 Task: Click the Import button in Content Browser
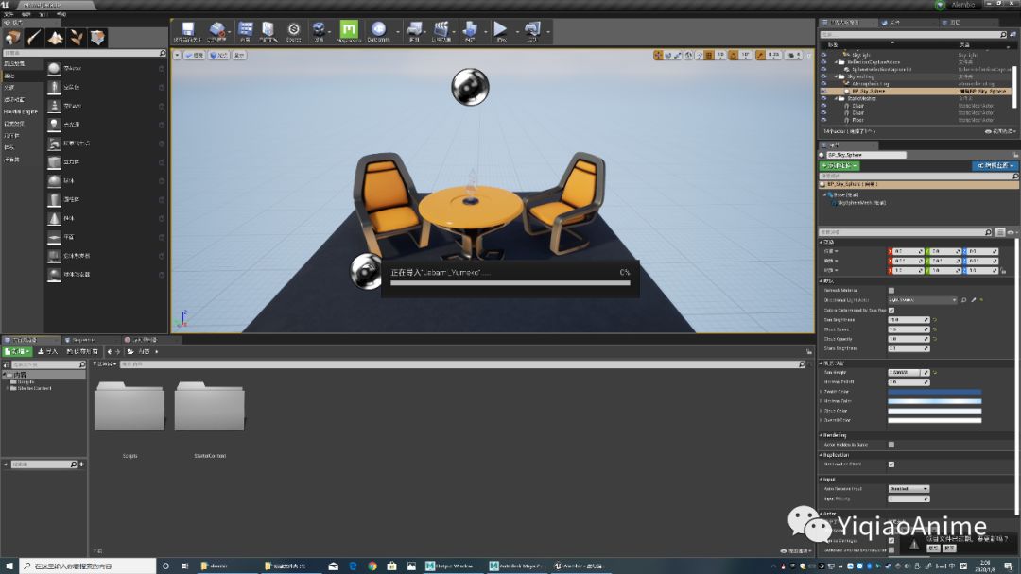[x=48, y=350]
